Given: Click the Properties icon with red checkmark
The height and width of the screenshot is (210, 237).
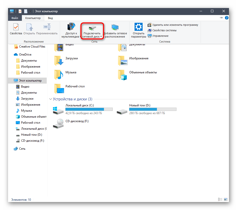Looking at the screenshot, I should [x=16, y=27].
